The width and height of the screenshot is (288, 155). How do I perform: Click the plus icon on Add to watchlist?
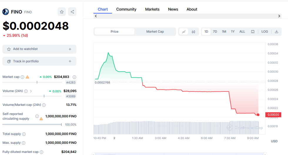click(x=70, y=49)
